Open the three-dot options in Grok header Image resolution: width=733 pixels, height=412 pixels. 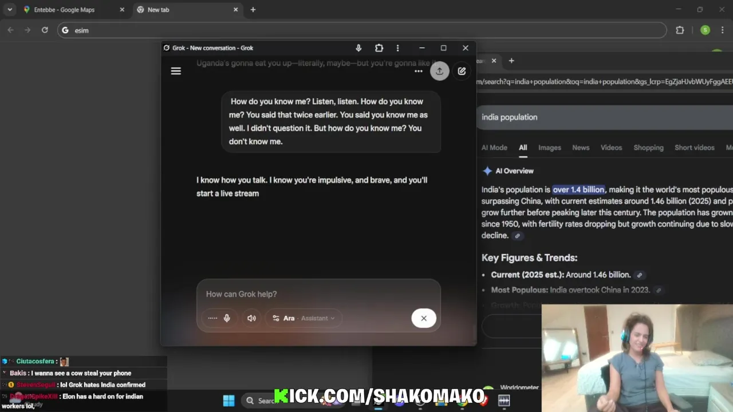419,71
